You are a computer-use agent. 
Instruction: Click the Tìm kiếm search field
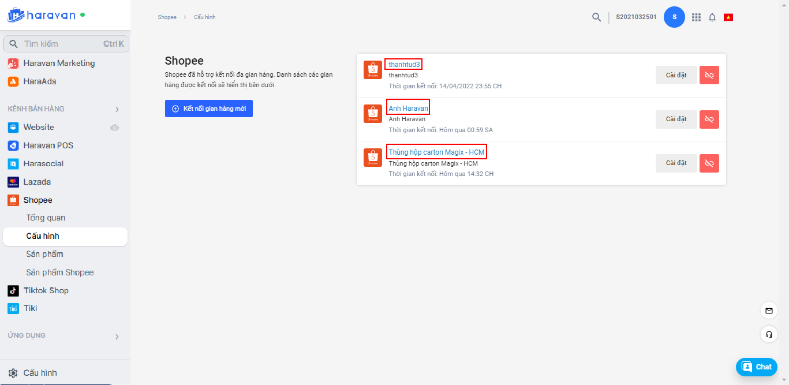point(66,44)
